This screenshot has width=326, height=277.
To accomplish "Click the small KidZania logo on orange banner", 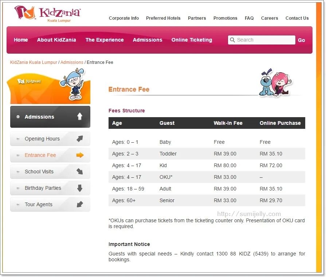I will 29,81.
